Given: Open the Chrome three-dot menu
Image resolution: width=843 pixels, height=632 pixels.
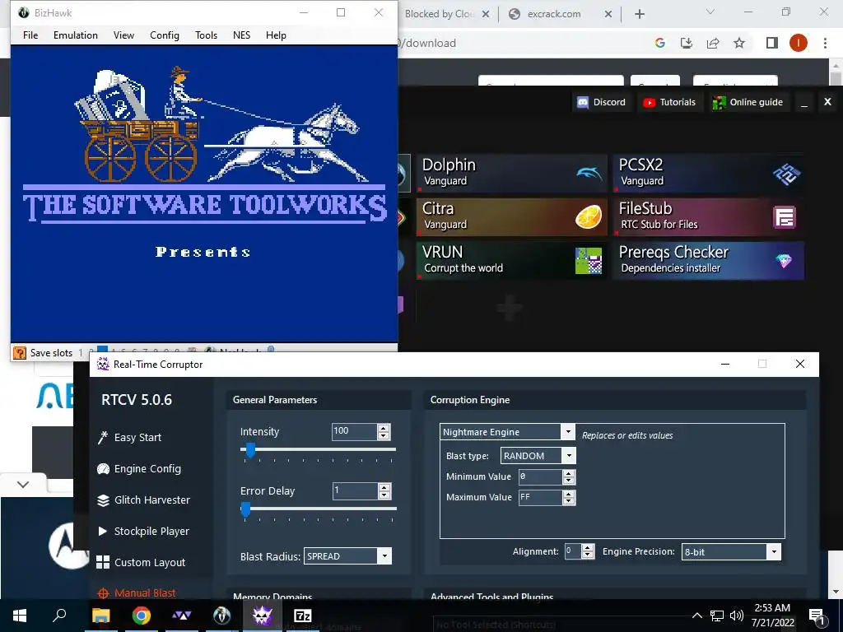Looking at the screenshot, I should [x=825, y=43].
